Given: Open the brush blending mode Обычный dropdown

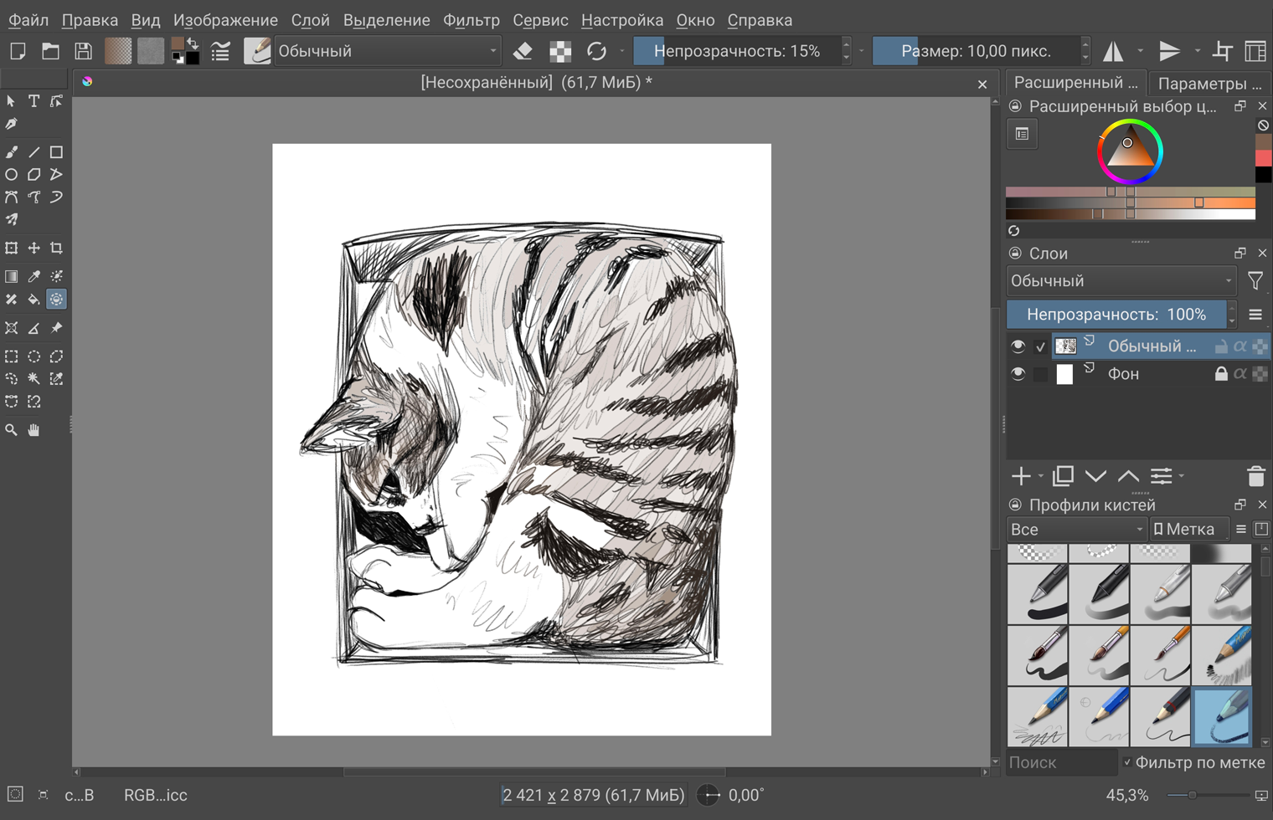Looking at the screenshot, I should [x=387, y=51].
